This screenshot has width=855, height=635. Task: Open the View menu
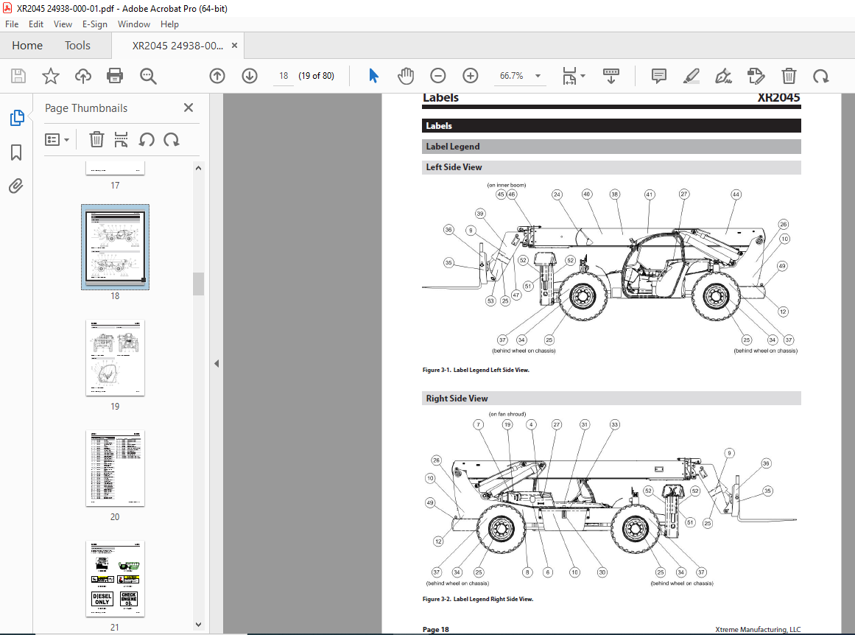coord(63,24)
